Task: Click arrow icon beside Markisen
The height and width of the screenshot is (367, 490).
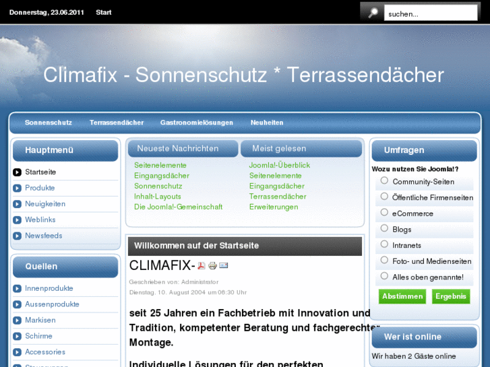Action: pyautogui.click(x=18, y=320)
